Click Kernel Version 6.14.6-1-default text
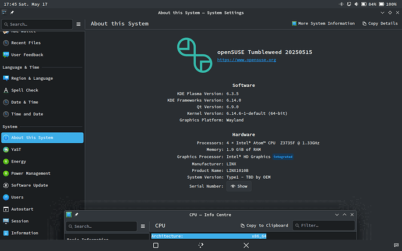 pyautogui.click(x=257, y=114)
